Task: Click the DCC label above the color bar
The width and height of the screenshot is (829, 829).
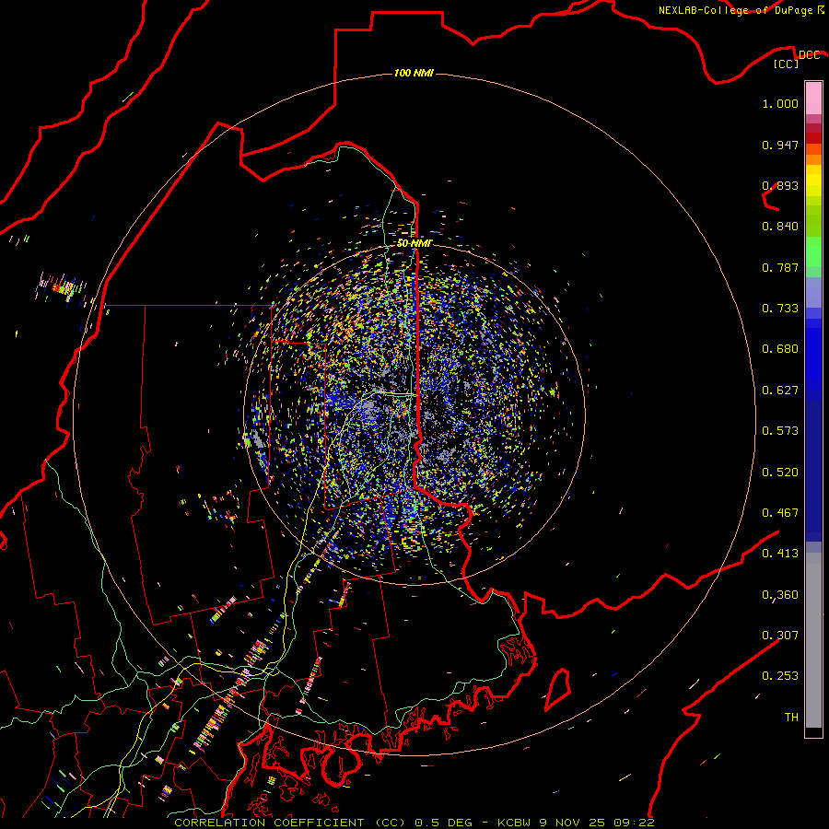Action: pos(809,54)
